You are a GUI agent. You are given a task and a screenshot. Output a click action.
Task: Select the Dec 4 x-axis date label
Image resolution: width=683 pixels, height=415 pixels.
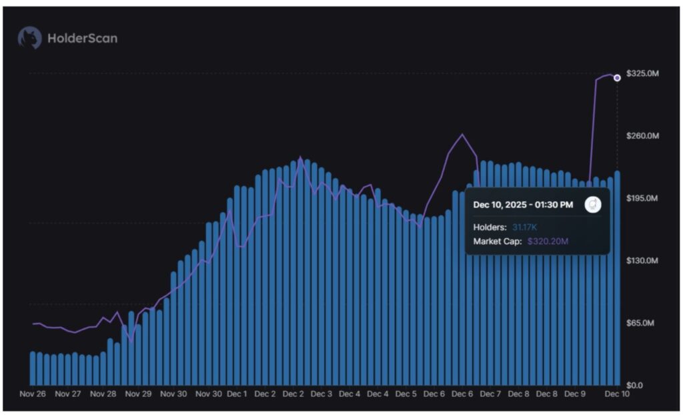pyautogui.click(x=350, y=394)
